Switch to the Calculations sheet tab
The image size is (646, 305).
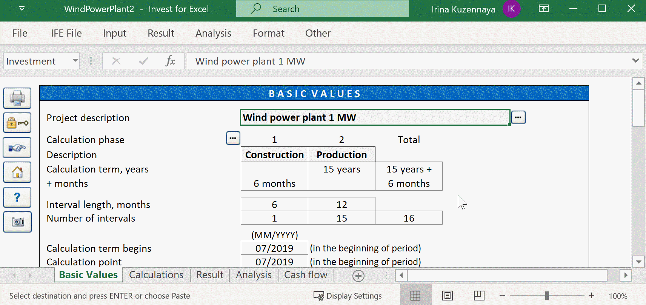[x=156, y=275]
